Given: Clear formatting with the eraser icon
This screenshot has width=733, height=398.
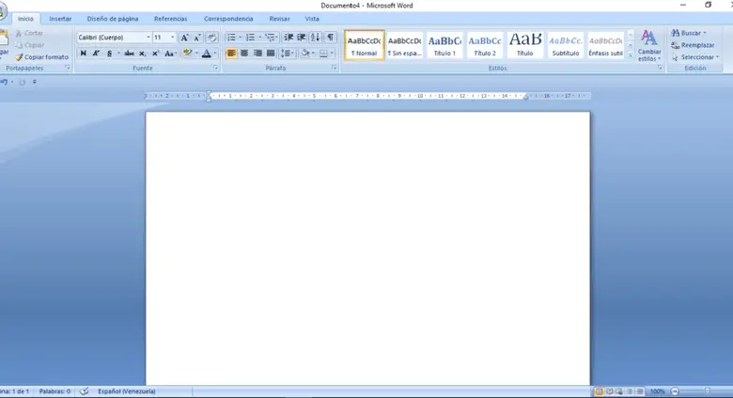Looking at the screenshot, I should point(211,38).
